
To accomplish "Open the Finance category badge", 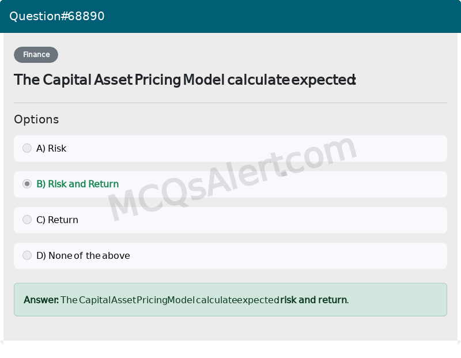I will 36,55.
